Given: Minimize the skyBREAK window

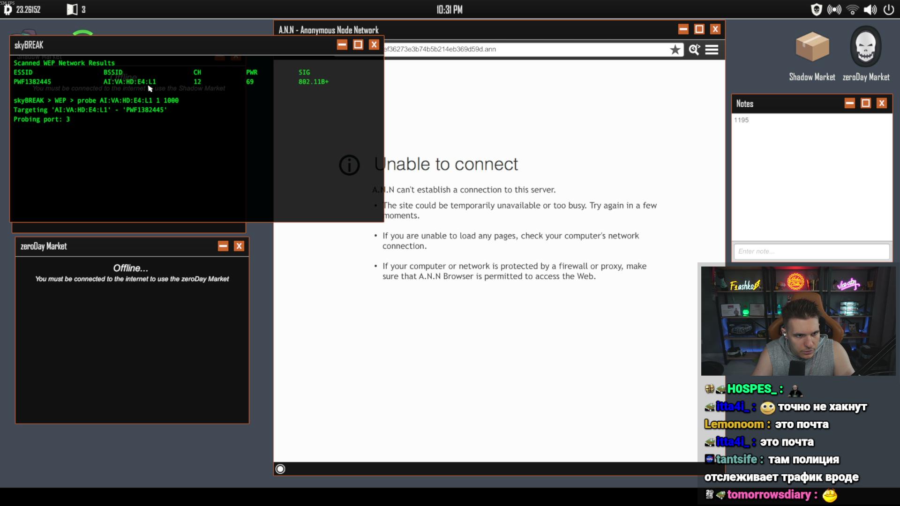Looking at the screenshot, I should point(342,45).
